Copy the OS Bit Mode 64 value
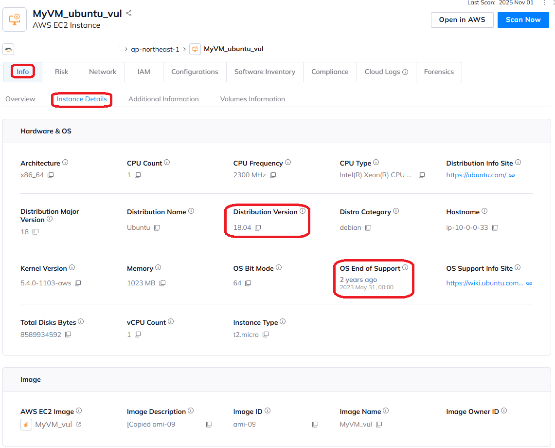This screenshot has width=555, height=448. coord(248,283)
